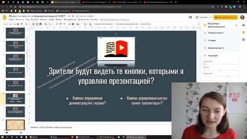Viewport: 247px width, 139px height.
Task: Add a new slide with plus icon
Action: 5,24
